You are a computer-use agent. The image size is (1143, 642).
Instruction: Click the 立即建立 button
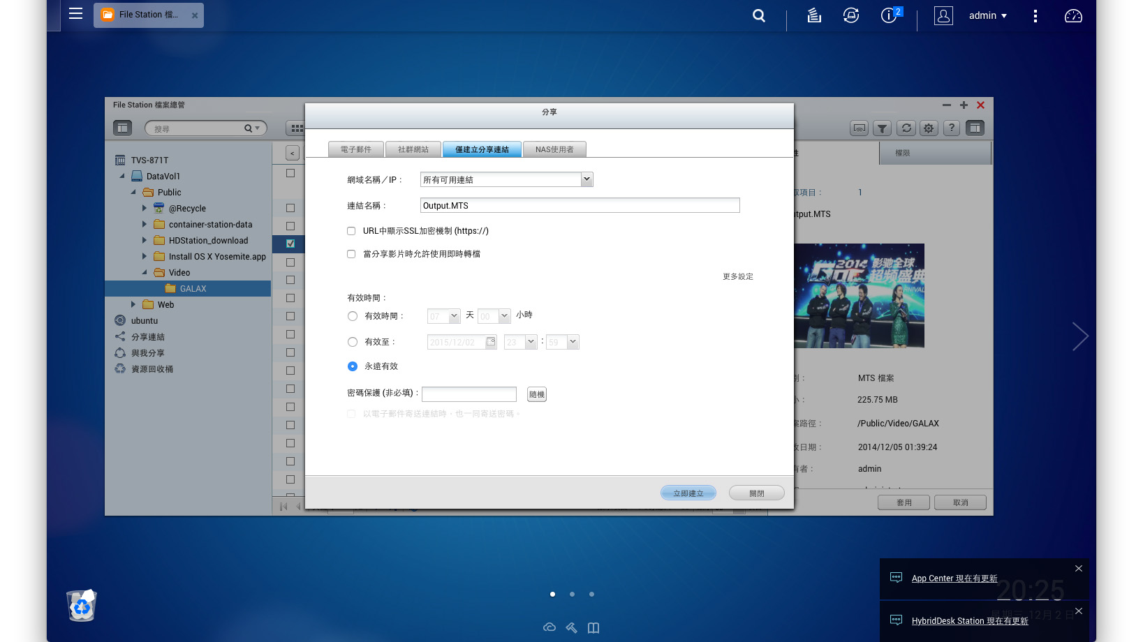[x=688, y=493]
